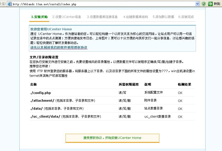Click the 说明 column header
Image resolution: width=222 pixels, height=151 pixels.
(x=148, y=84)
